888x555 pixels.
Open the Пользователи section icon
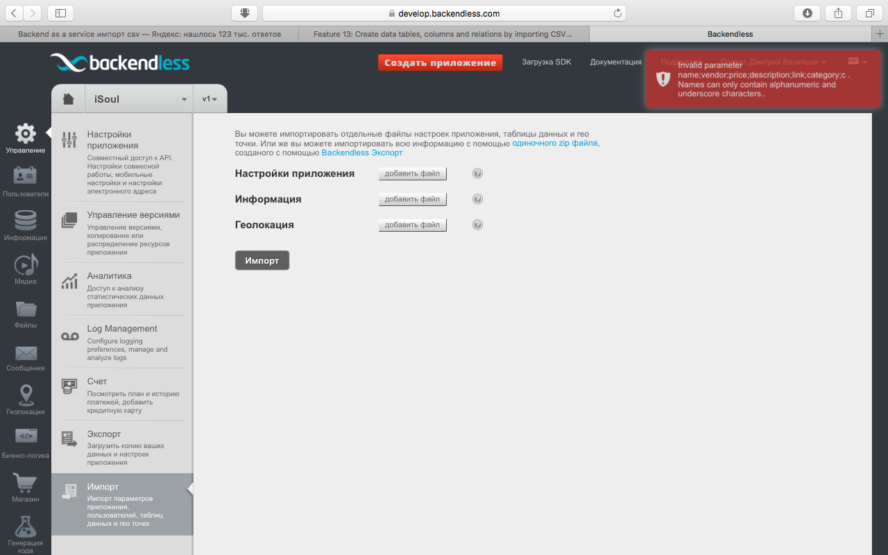point(25,176)
